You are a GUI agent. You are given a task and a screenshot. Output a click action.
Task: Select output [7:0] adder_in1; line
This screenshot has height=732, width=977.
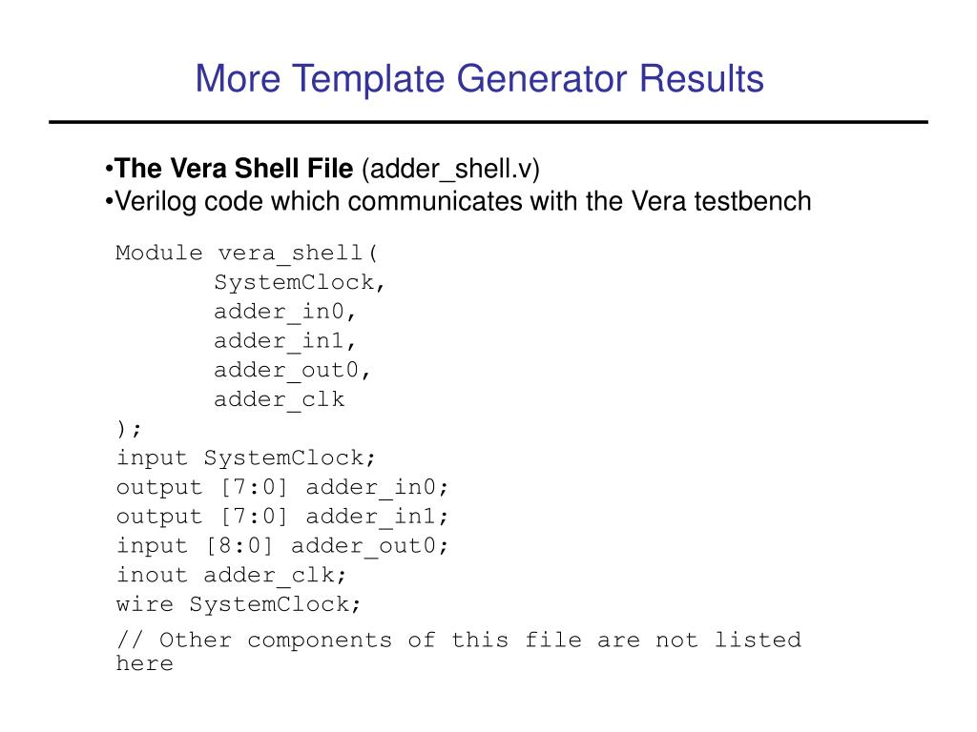282,517
